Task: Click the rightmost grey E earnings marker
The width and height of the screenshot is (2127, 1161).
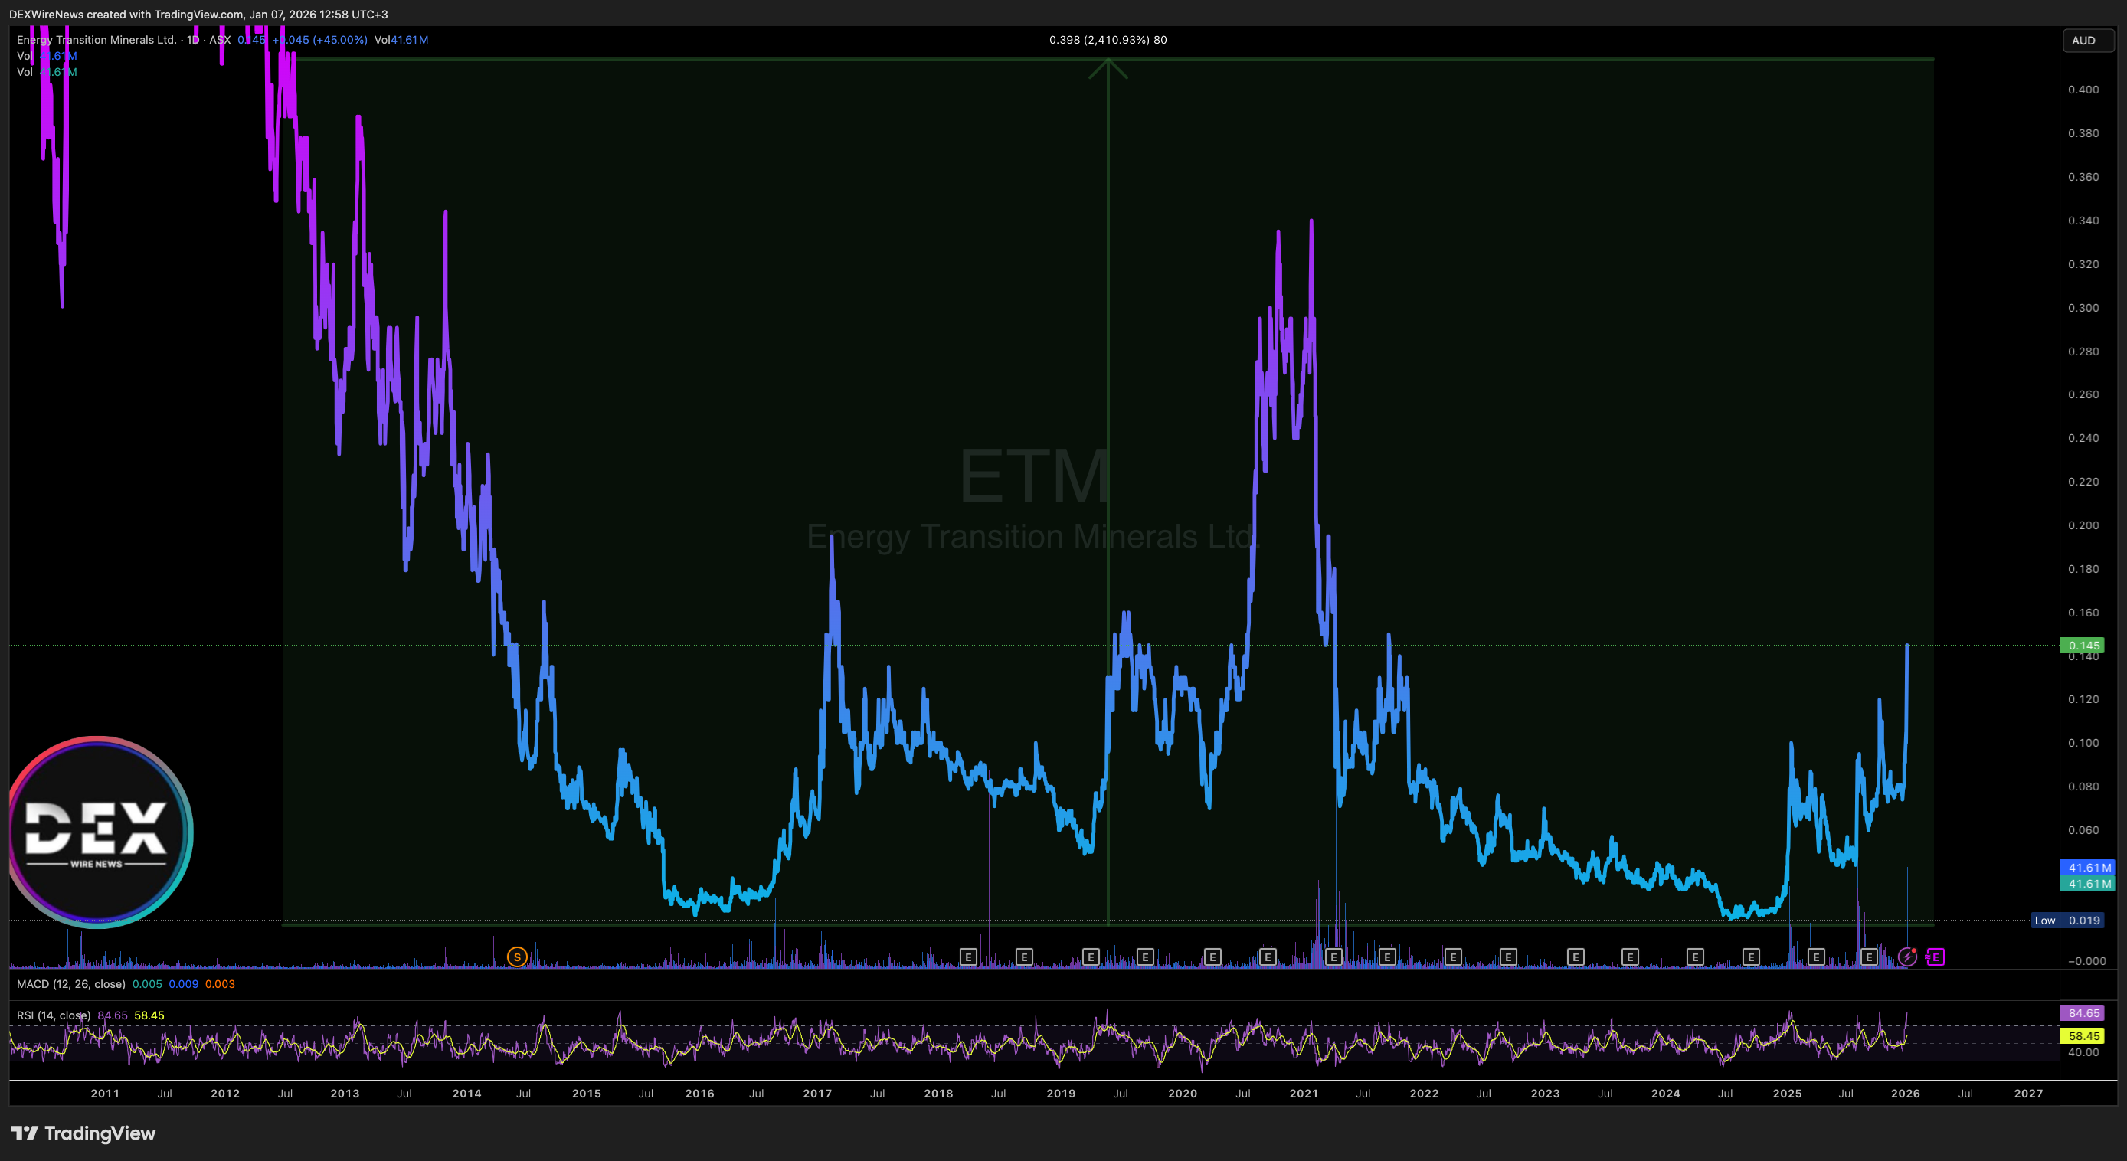Action: click(x=1869, y=957)
